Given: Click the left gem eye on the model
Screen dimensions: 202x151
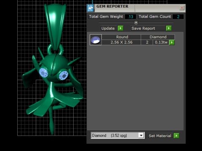Looking at the screenshot, I should (x=44, y=73).
